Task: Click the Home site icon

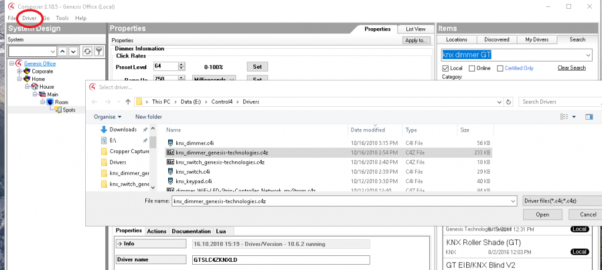Action: click(x=27, y=79)
